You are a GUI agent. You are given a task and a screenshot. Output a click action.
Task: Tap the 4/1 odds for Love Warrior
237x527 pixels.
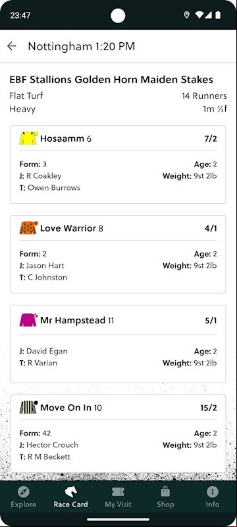211,229
